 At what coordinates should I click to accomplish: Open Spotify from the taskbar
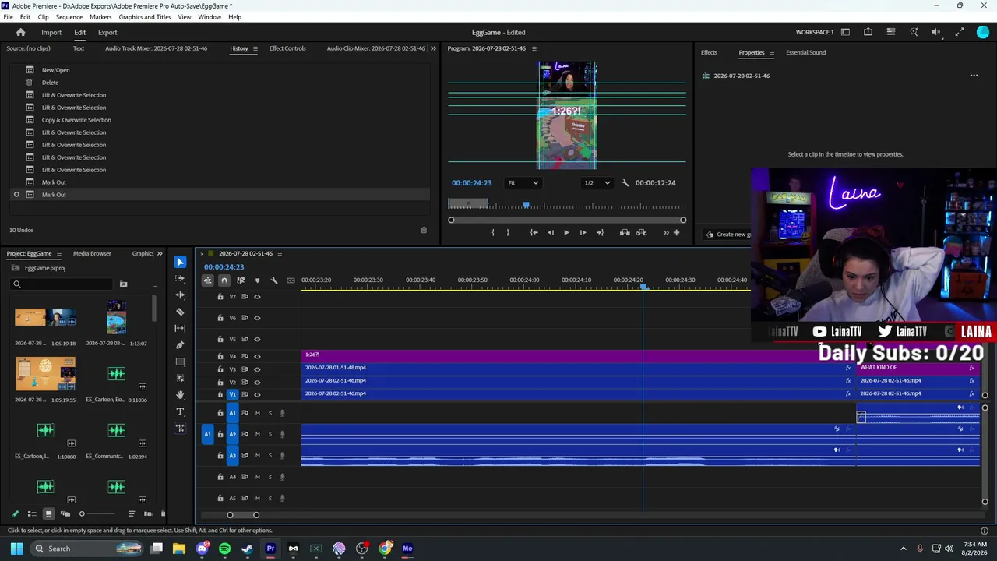[x=225, y=549]
